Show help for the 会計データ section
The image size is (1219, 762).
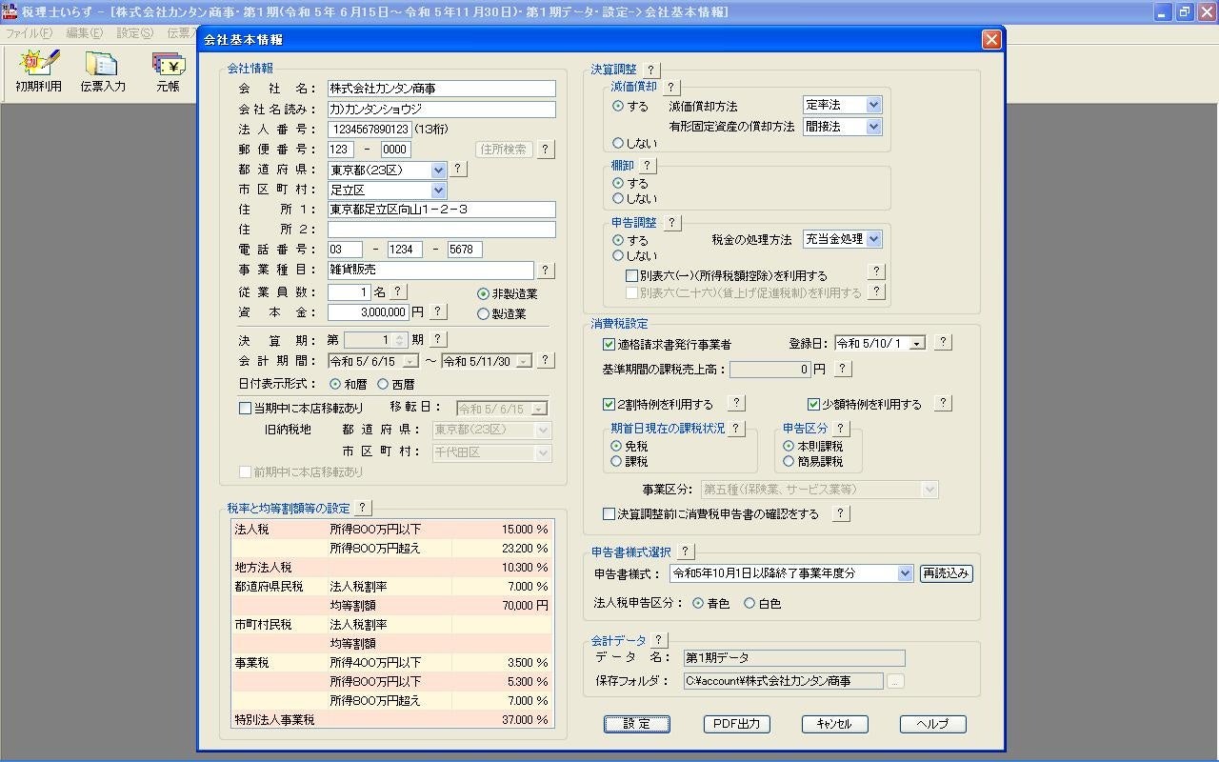(660, 640)
